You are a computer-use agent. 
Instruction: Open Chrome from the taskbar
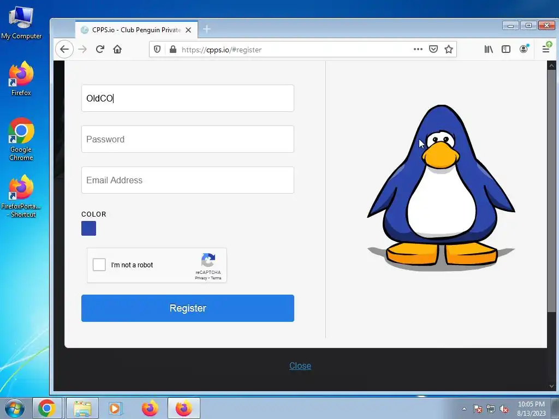click(x=47, y=408)
